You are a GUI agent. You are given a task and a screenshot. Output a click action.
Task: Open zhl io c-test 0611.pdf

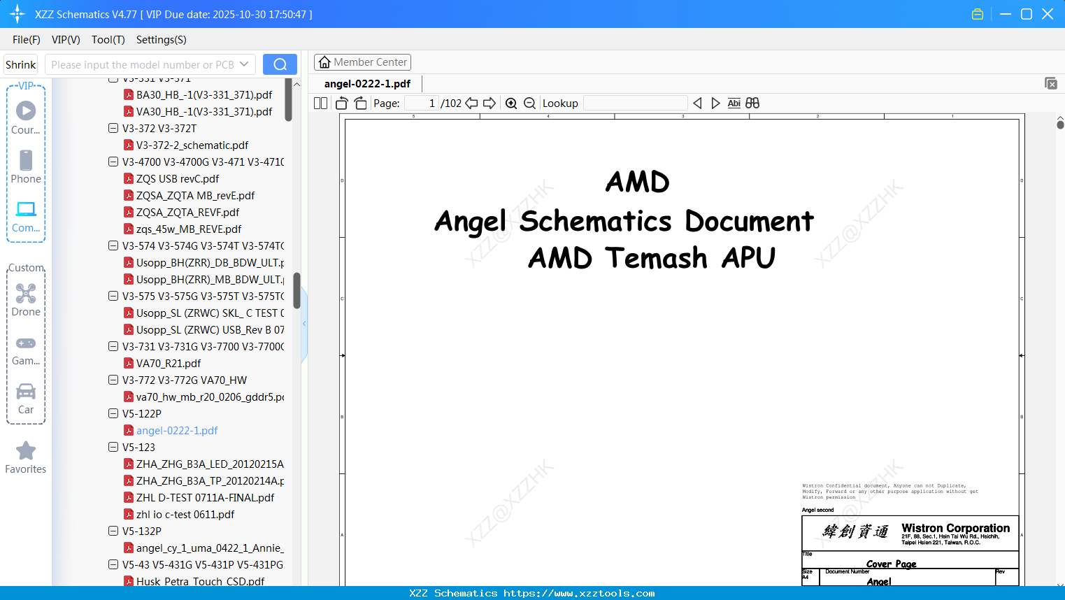point(185,514)
